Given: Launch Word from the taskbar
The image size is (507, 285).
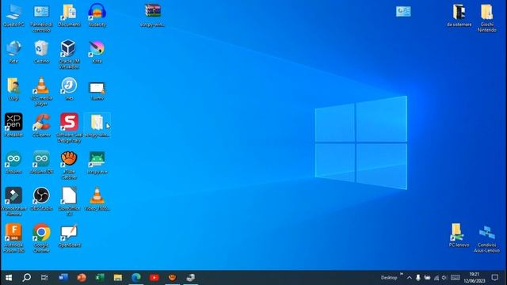Looking at the screenshot, I should [63, 278].
